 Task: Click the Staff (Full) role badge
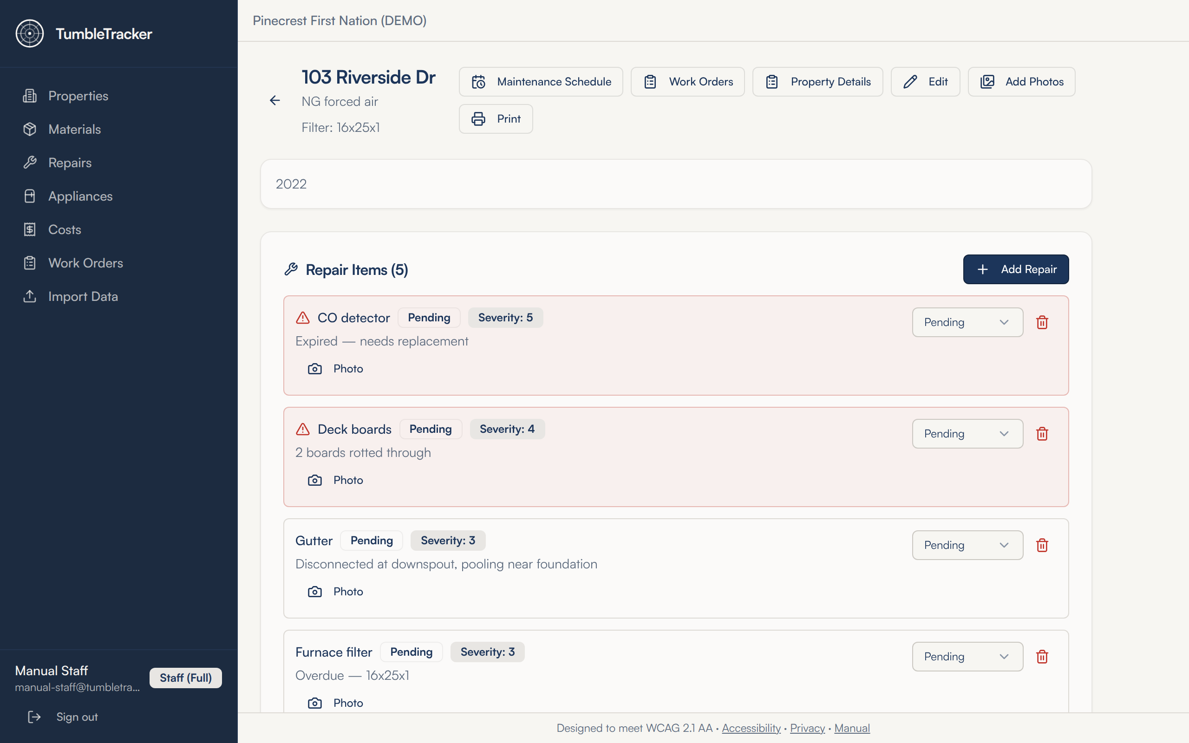point(186,678)
